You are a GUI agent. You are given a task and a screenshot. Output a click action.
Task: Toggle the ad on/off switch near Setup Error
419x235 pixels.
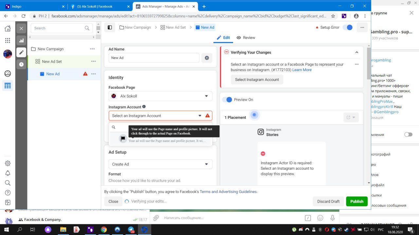pos(348,27)
